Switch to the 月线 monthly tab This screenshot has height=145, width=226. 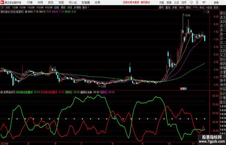(70, 7)
